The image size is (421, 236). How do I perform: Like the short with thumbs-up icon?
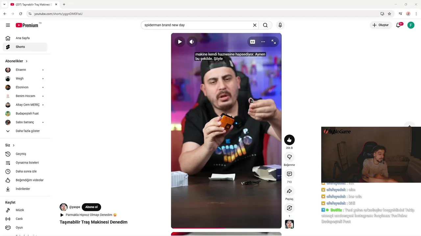(289, 140)
